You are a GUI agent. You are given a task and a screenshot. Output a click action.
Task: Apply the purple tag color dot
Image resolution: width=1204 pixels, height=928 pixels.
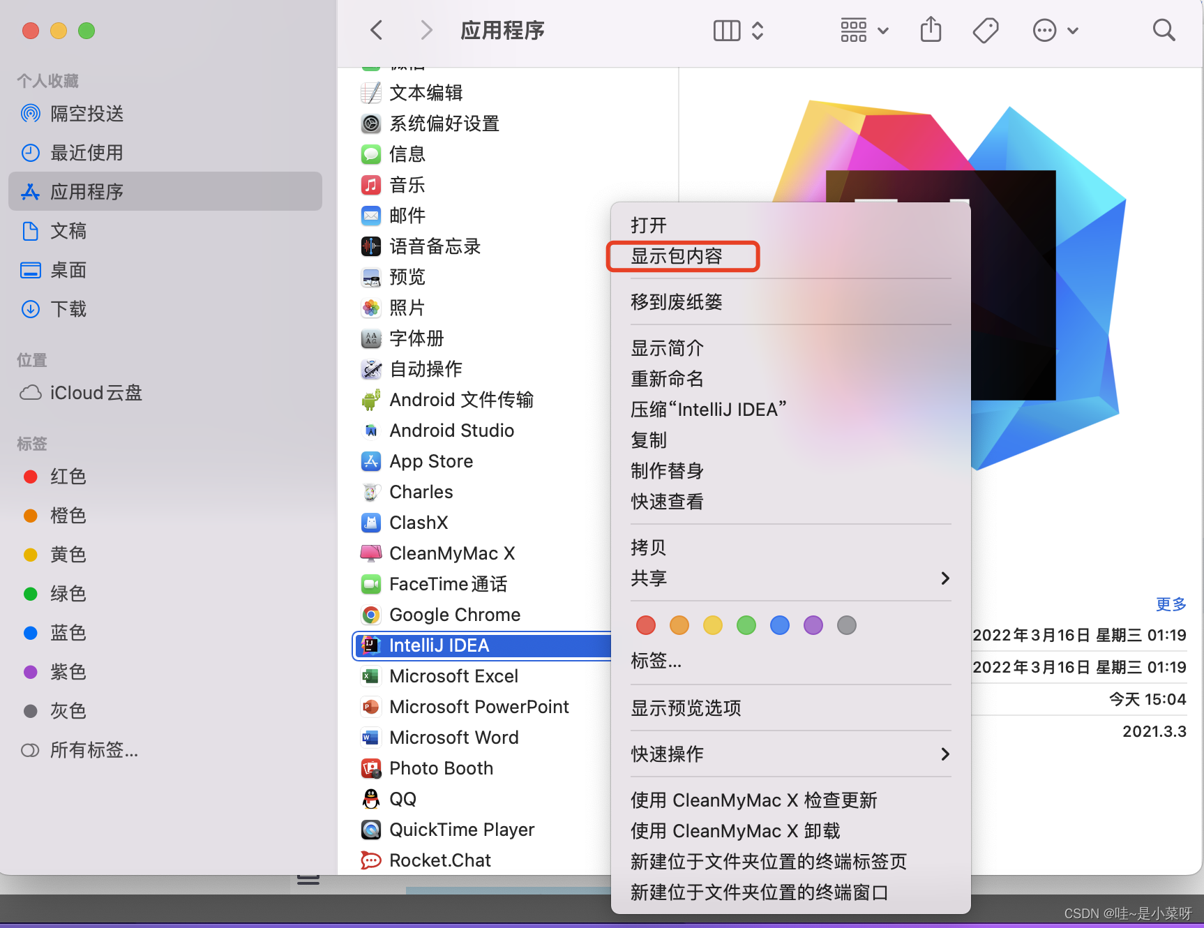813,625
